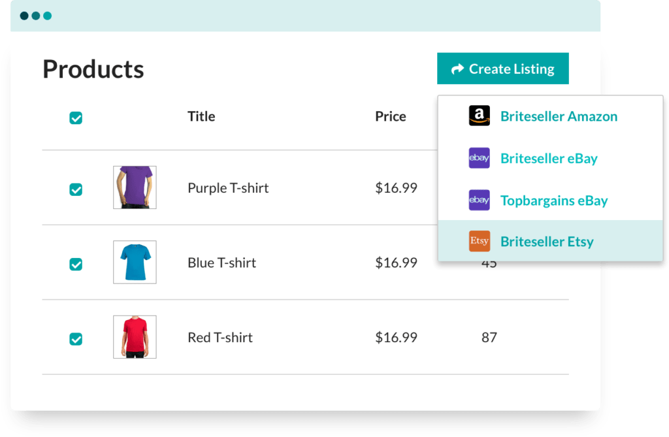Click the curved arrow icon on Create Listing
Screen dimensions: 669x437
[458, 68]
